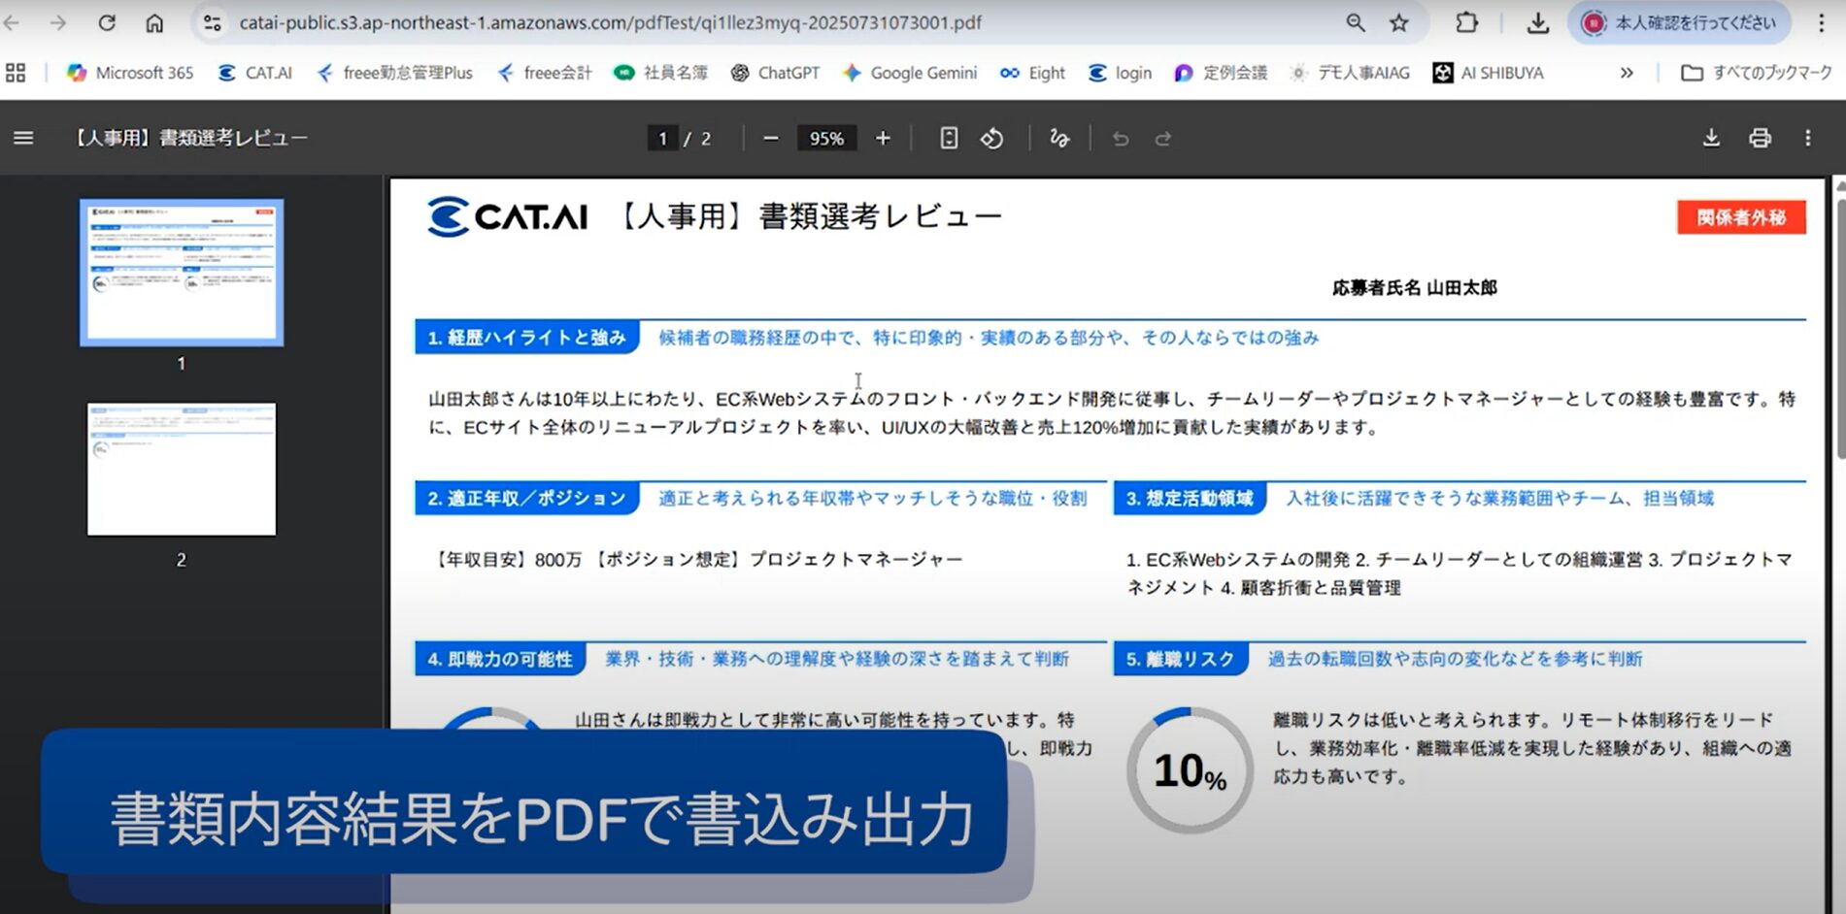Open the Google Gemini bookmark

tap(910, 73)
